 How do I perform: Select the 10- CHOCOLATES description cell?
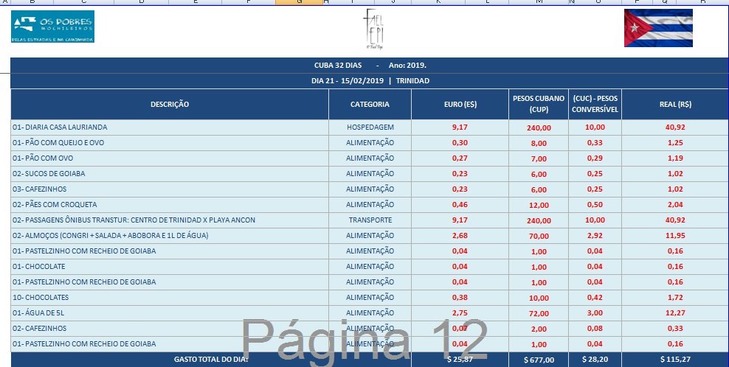[x=170, y=298]
